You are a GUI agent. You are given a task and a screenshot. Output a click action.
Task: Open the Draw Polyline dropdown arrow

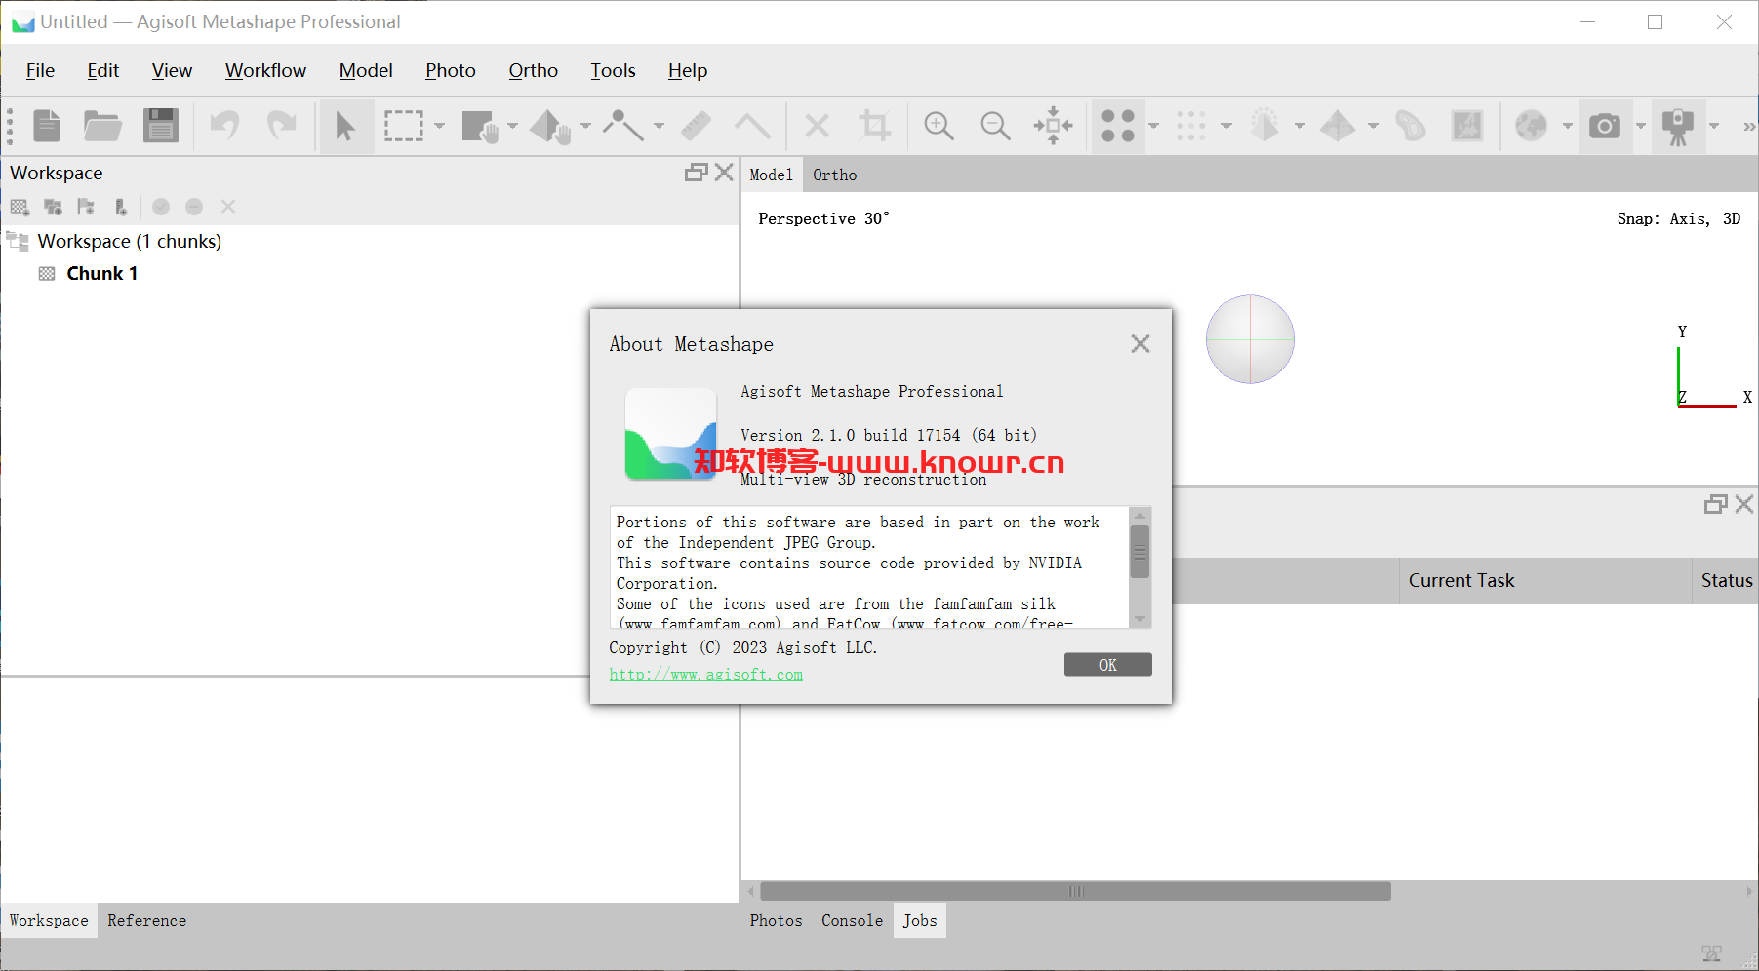point(659,126)
